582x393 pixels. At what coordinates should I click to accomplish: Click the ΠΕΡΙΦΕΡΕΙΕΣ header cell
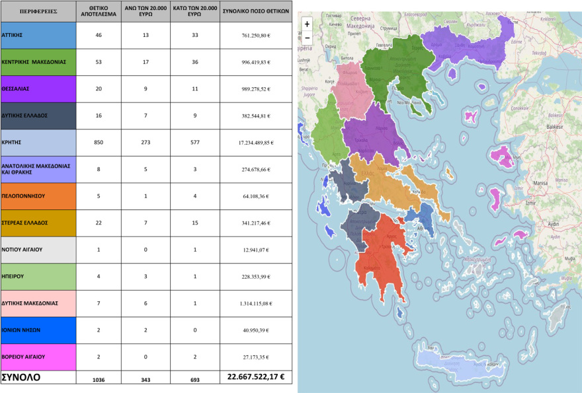tap(38, 10)
